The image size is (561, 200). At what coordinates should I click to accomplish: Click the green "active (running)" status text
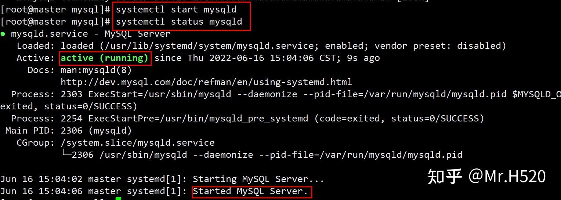(105, 58)
